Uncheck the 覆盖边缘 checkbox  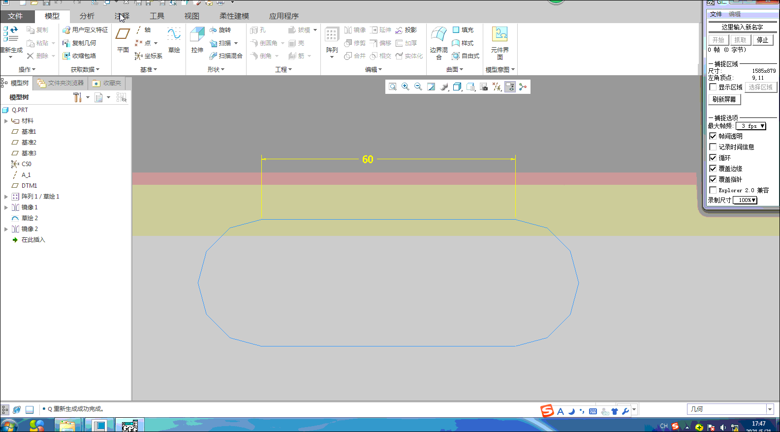point(713,169)
